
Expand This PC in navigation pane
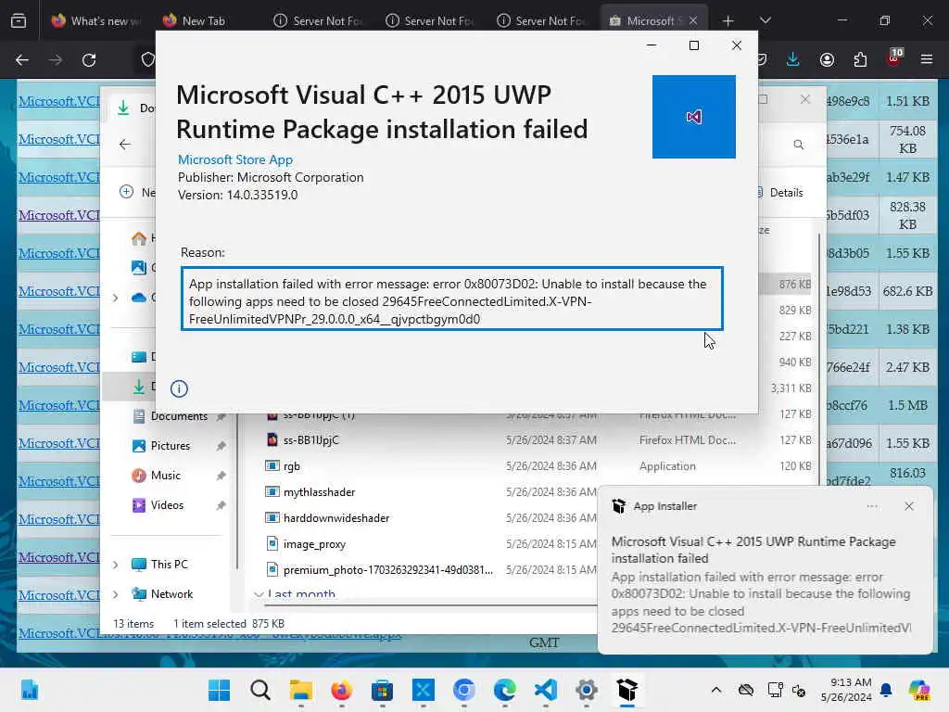tap(116, 565)
